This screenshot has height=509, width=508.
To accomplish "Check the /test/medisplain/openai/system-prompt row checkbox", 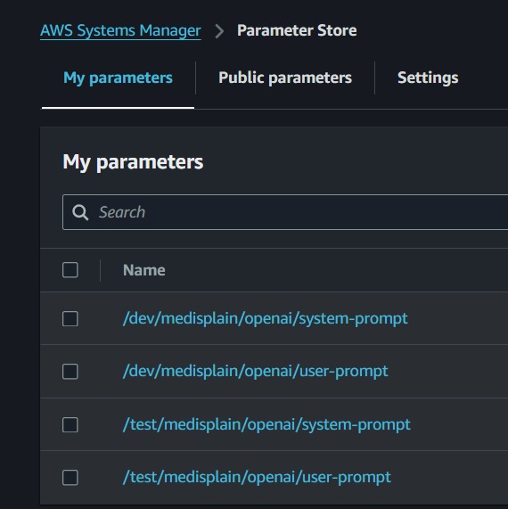I will point(70,425).
